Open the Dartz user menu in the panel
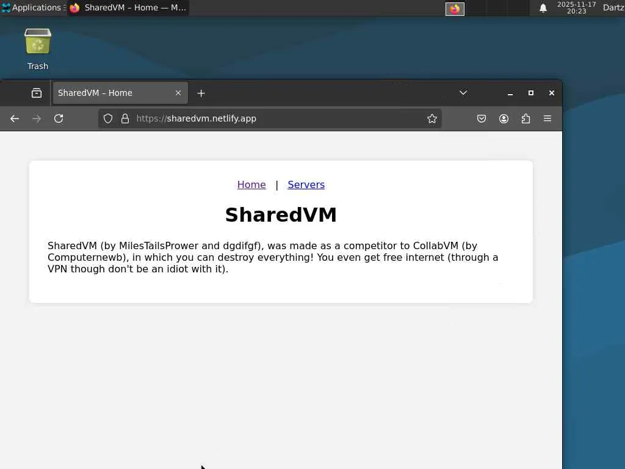This screenshot has height=469, width=625. [x=613, y=7]
